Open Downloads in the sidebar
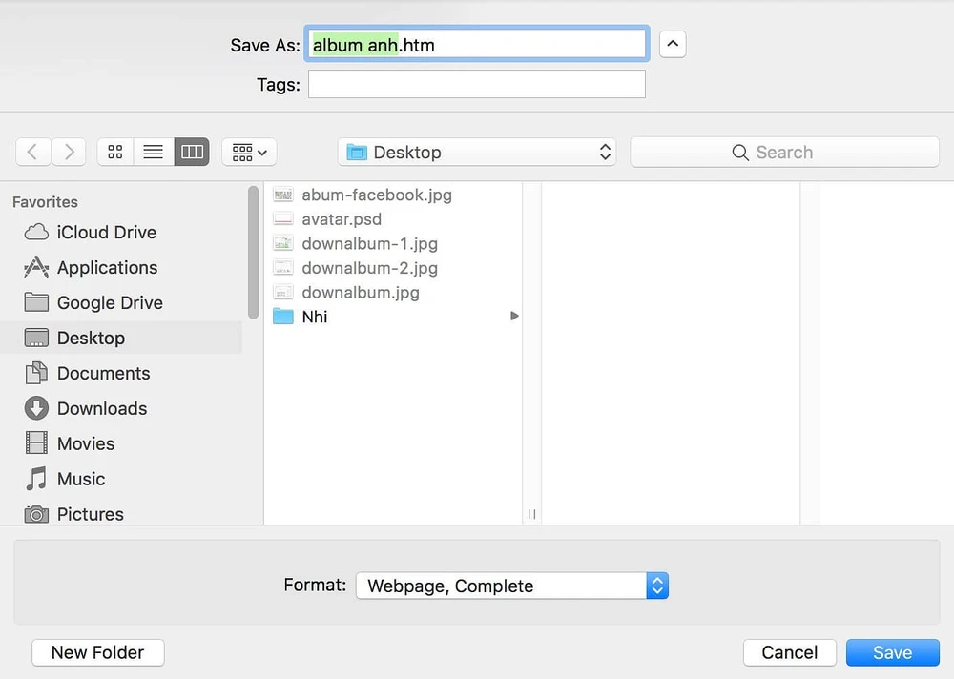 [101, 409]
